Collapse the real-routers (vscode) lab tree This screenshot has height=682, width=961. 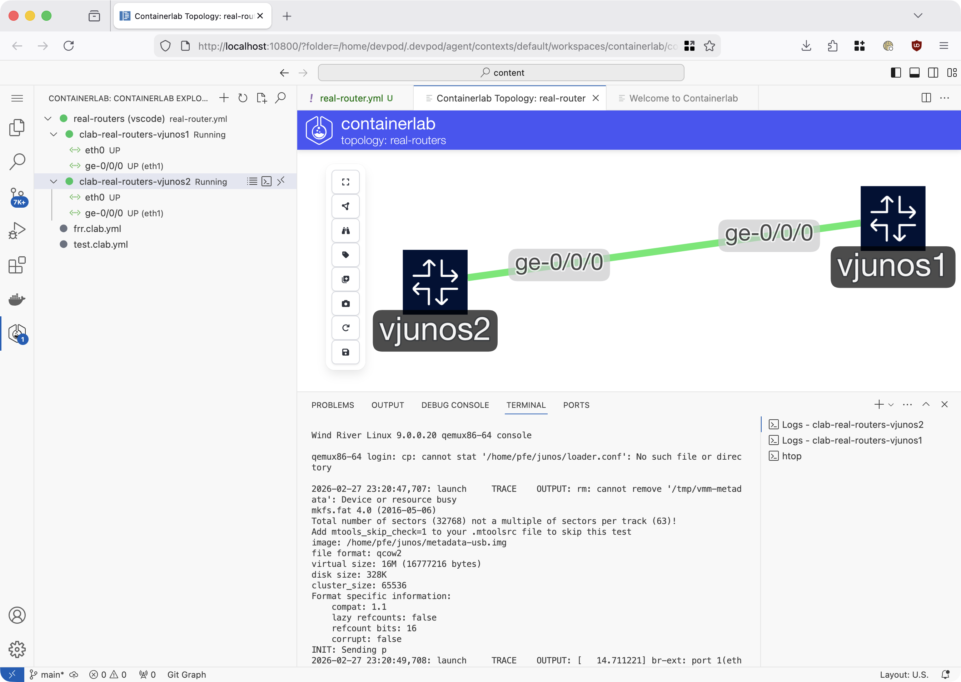point(48,119)
